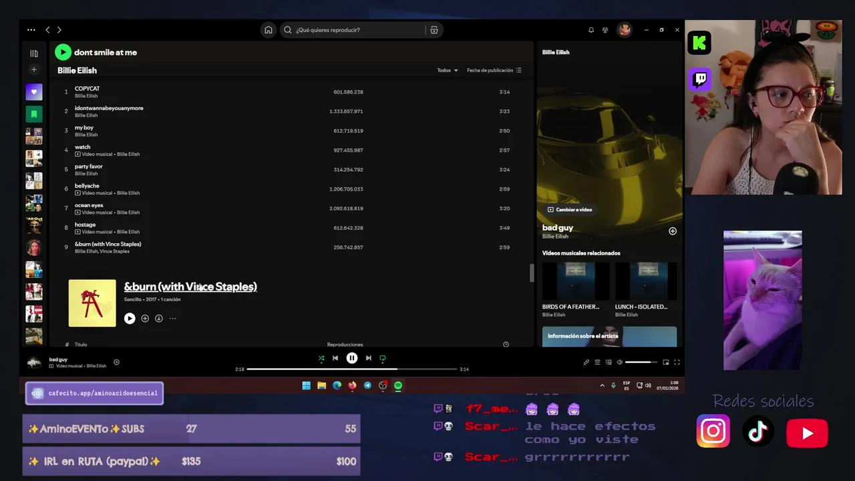Save &burn single to library
855x481 pixels.
click(145, 319)
